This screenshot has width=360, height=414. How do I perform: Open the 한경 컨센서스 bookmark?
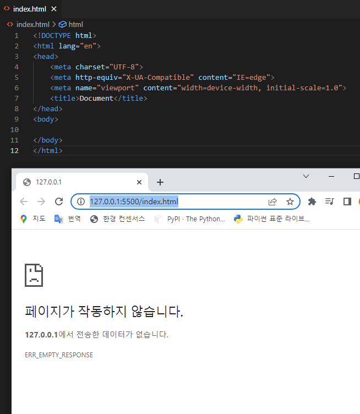(118, 219)
